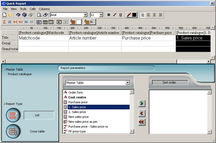This screenshot has width=216, height=143.
Task: Open the Arial font dropdown
Action: pos(85,15)
